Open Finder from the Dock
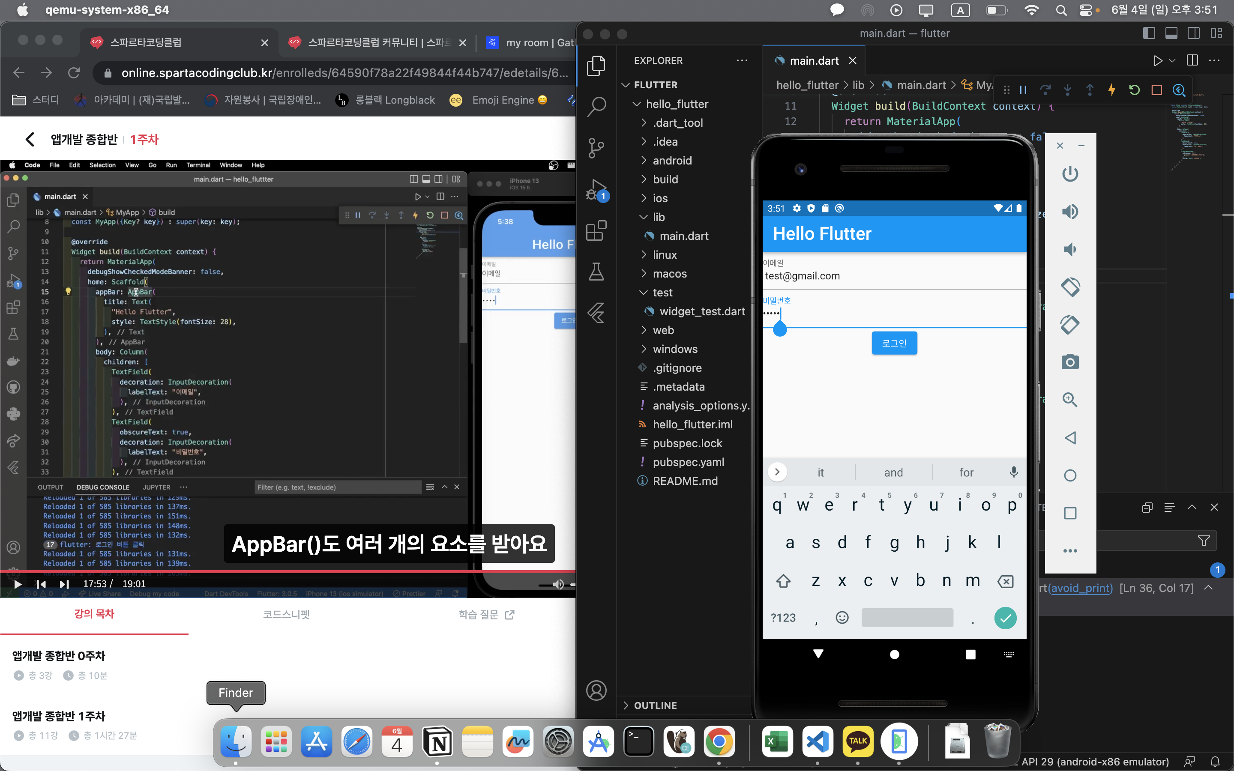This screenshot has height=771, width=1234. [x=236, y=741]
